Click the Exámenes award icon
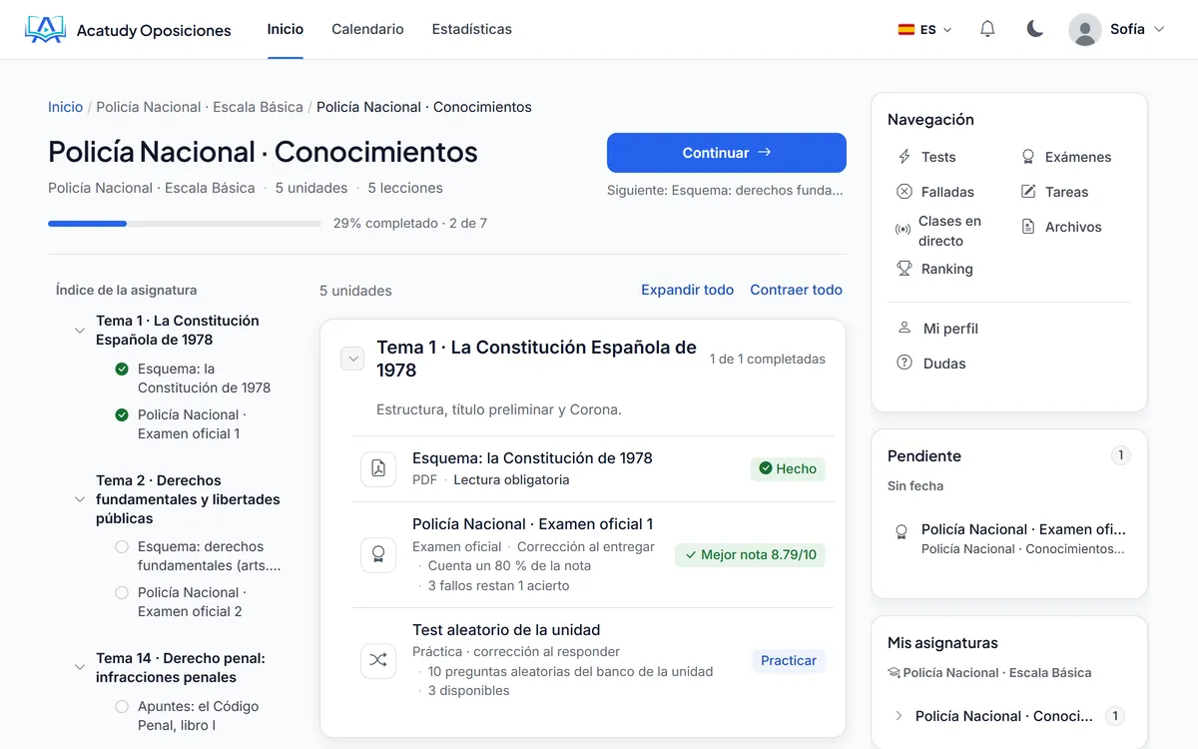 pyautogui.click(x=1028, y=157)
